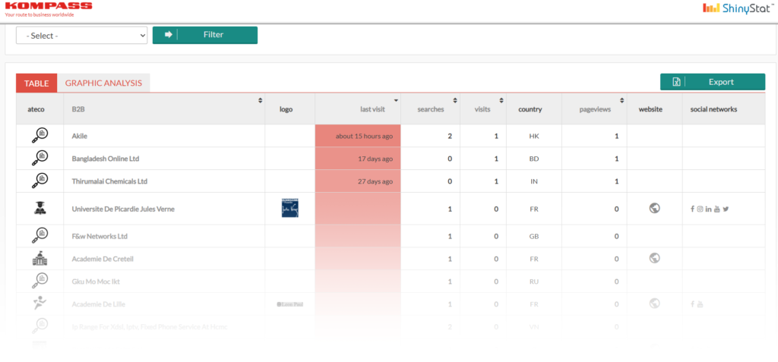The height and width of the screenshot is (362, 778).
Task: Open Universite De Picardie's LinkedIn icon
Action: click(708, 209)
